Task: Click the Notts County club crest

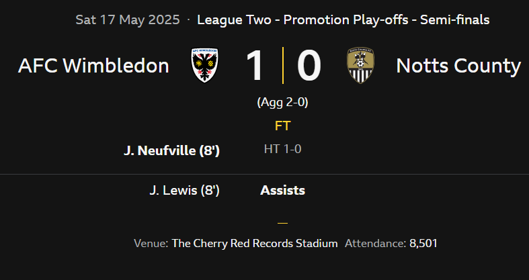Action: point(360,65)
